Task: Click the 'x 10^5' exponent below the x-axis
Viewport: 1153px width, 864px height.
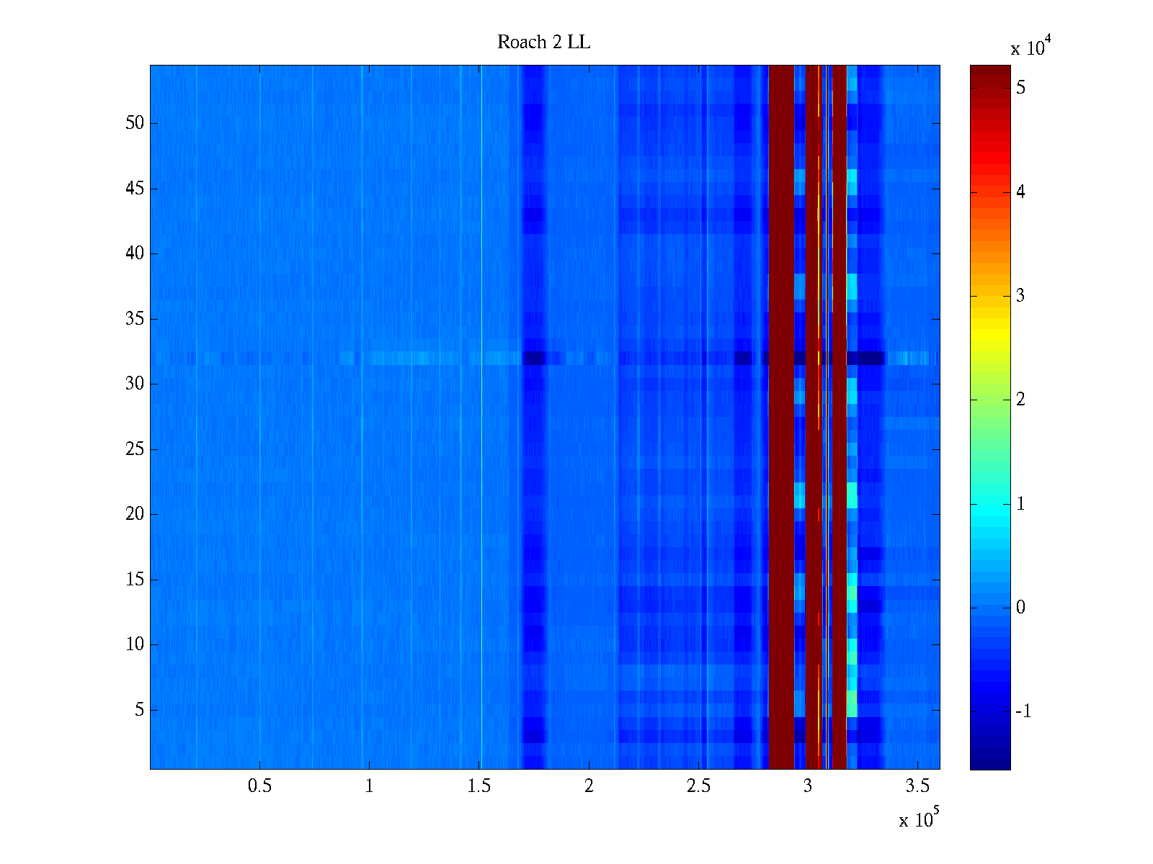Action: pyautogui.click(x=918, y=819)
